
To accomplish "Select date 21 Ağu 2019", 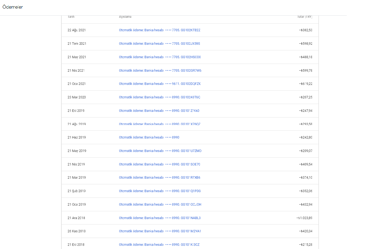I will (77, 124).
